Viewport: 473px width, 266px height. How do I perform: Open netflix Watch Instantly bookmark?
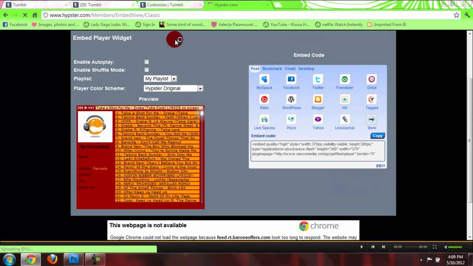(x=339, y=25)
